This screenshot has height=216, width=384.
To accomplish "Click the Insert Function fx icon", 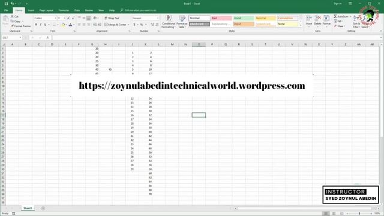I will tap(47, 37).
